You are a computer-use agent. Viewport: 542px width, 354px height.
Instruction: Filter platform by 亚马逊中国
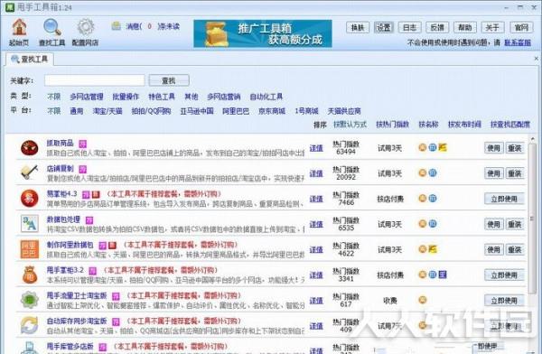click(x=197, y=111)
